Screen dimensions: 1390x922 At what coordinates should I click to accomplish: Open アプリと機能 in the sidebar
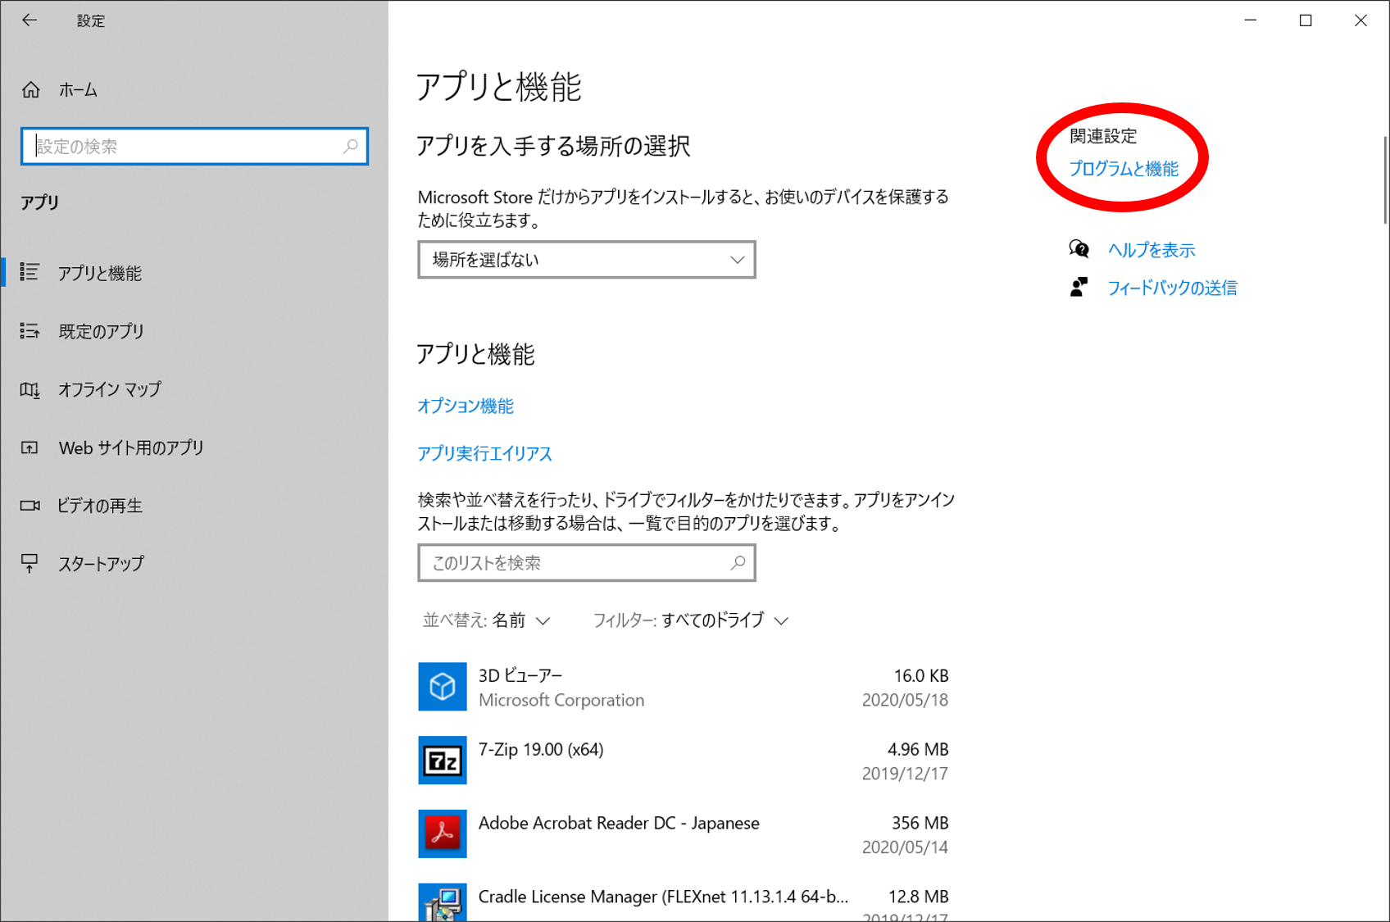point(194,272)
